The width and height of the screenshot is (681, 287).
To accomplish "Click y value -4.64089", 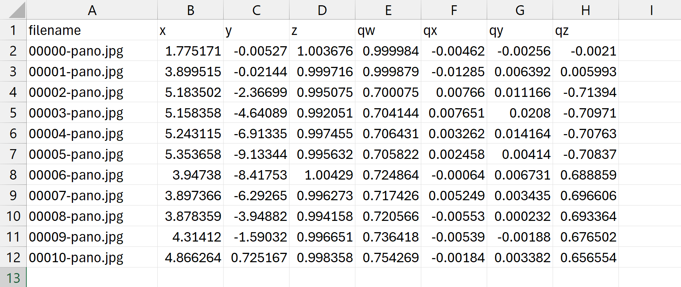I will (256, 112).
